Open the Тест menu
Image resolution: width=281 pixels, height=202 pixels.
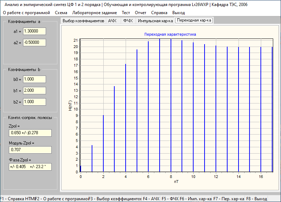click(x=126, y=13)
